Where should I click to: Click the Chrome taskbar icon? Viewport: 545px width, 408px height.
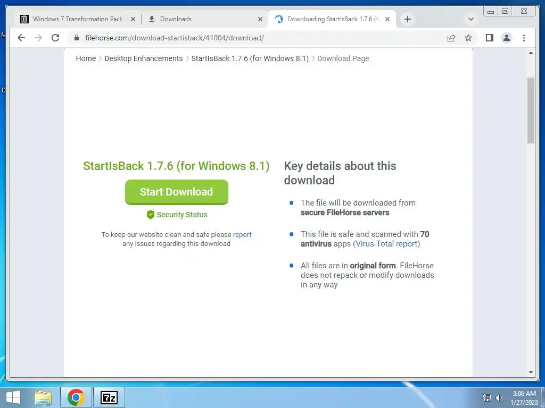pos(76,397)
